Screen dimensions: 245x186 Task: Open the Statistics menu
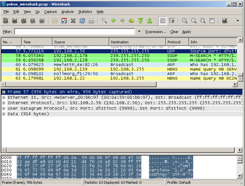[x=85, y=12]
